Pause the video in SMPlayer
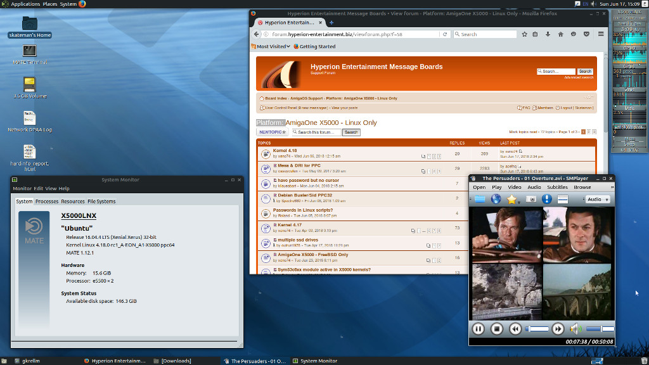Viewport: 649px width, 365px height. click(478, 329)
